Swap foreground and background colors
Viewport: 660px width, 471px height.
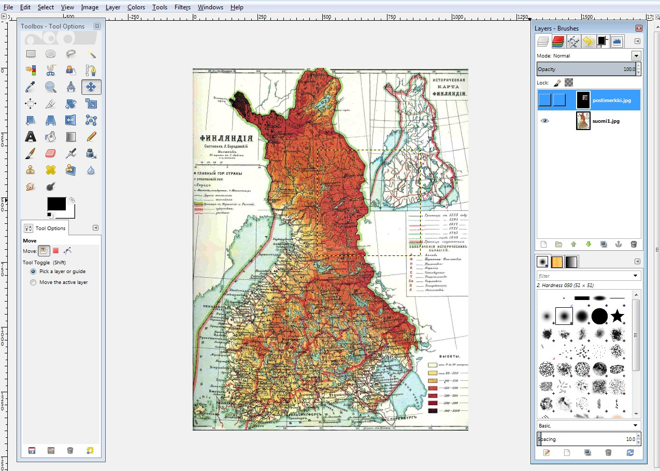tap(72, 199)
